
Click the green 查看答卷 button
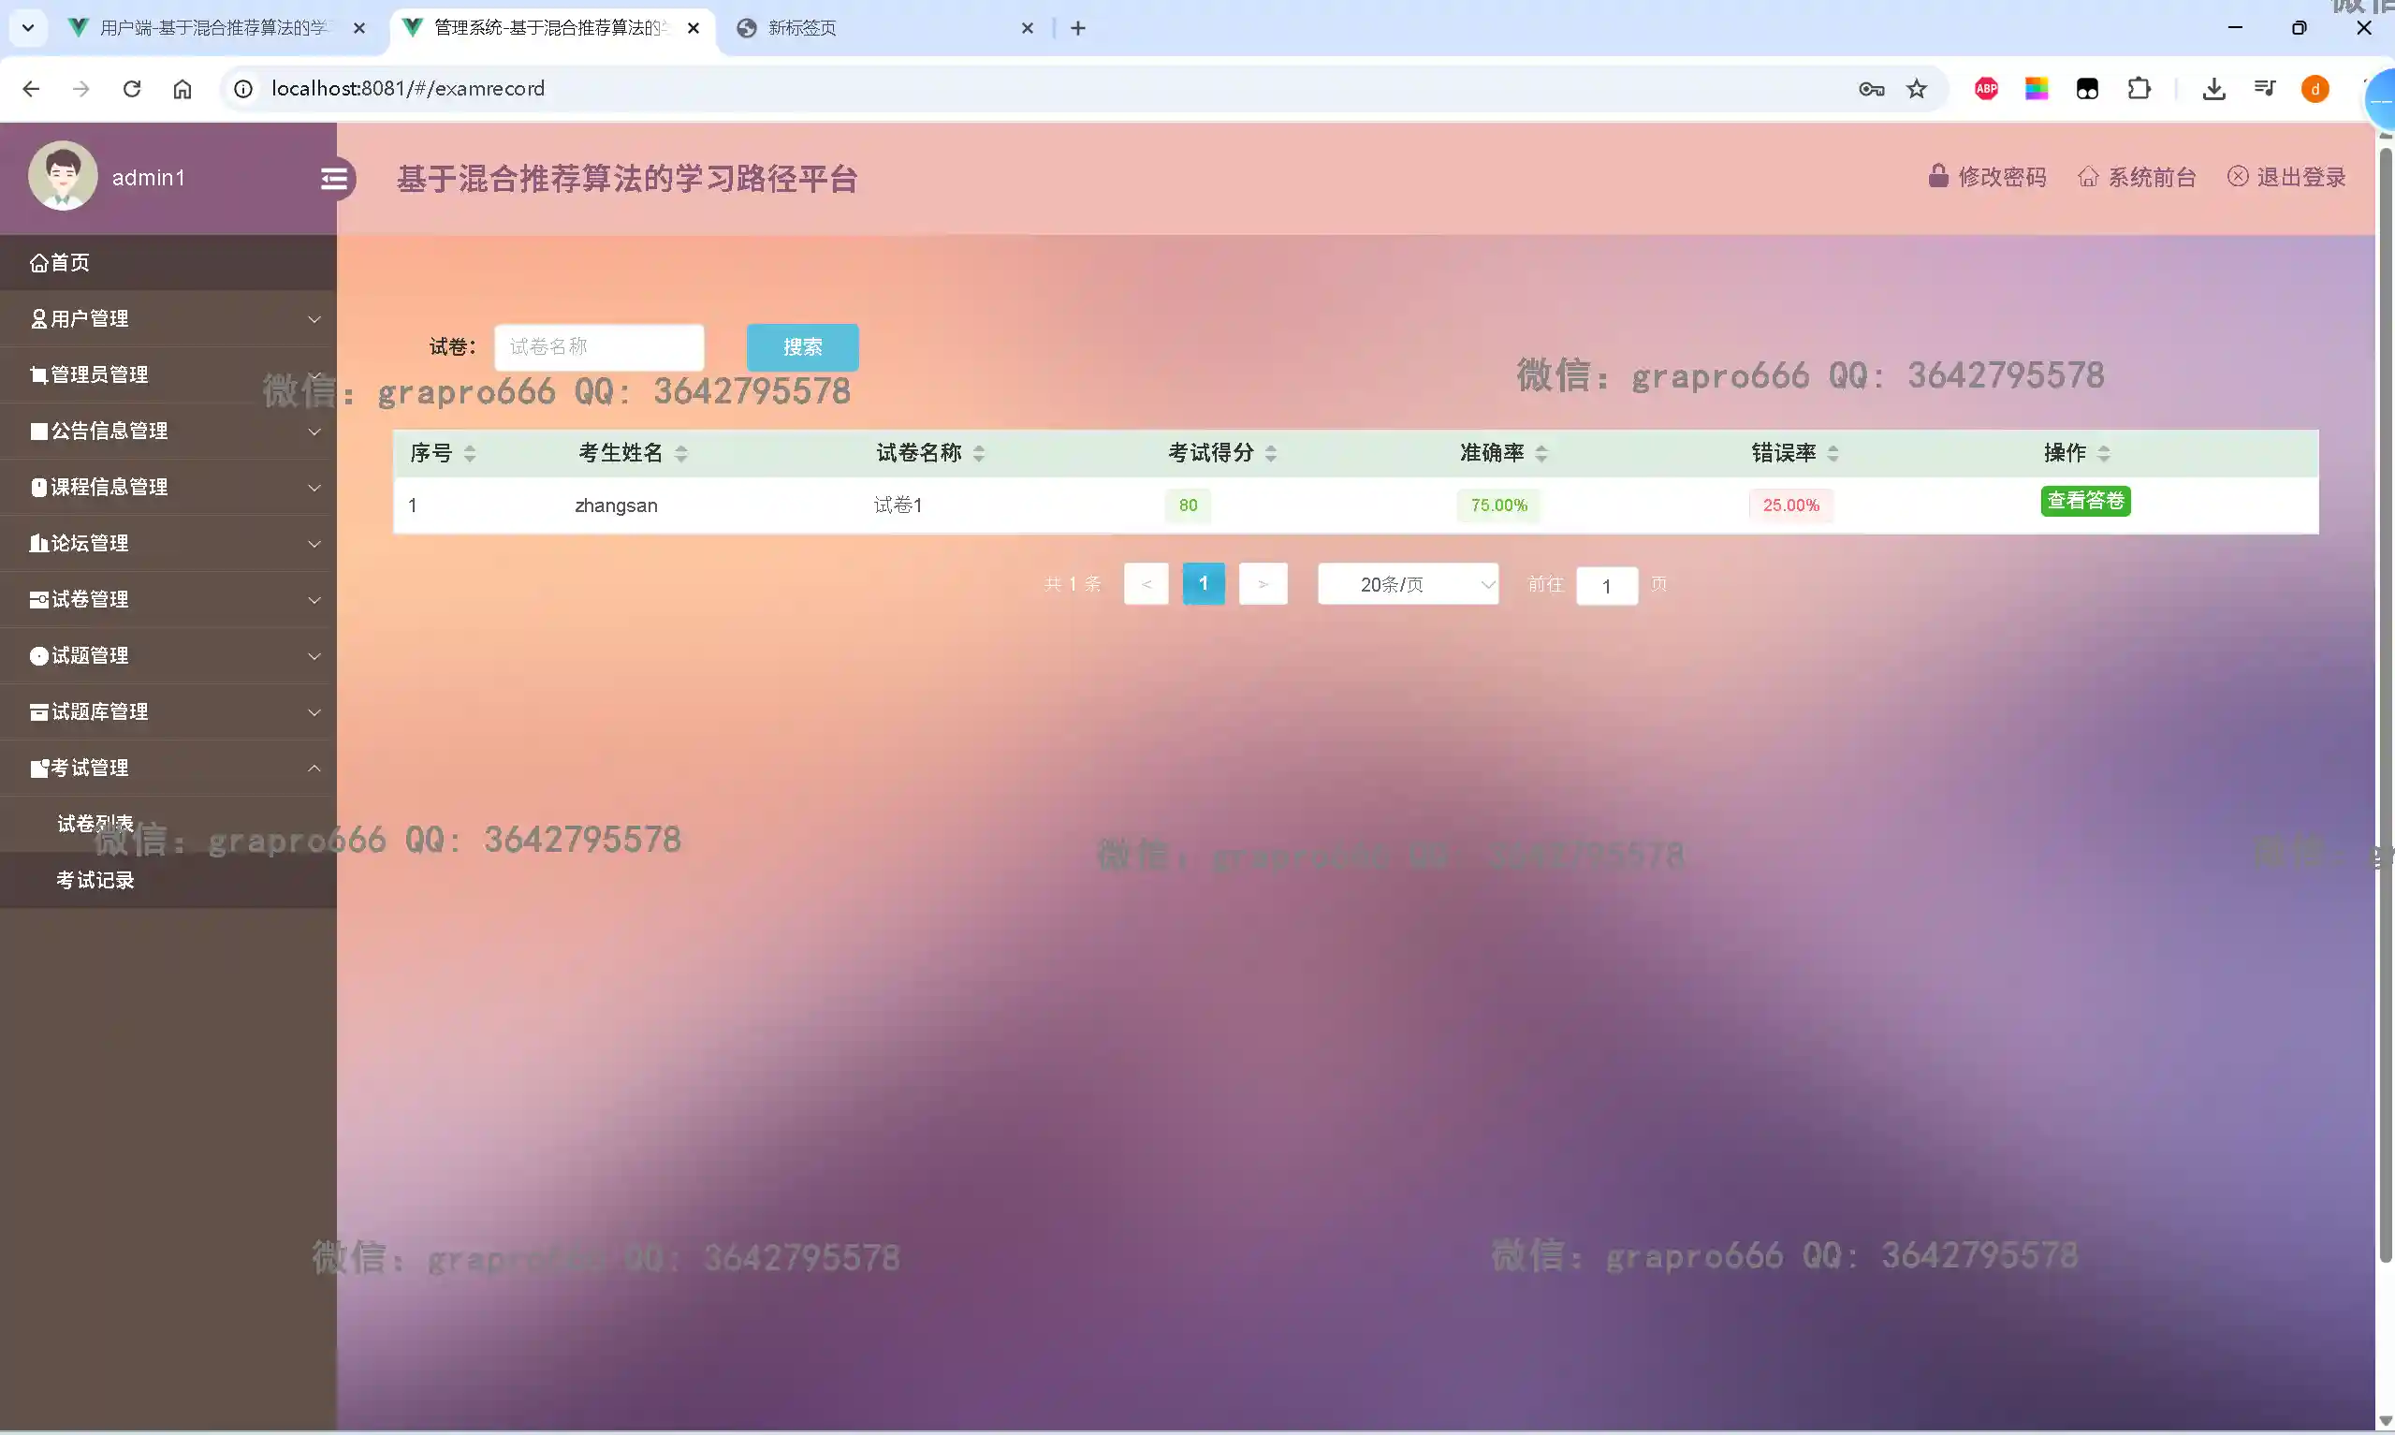point(2085,501)
